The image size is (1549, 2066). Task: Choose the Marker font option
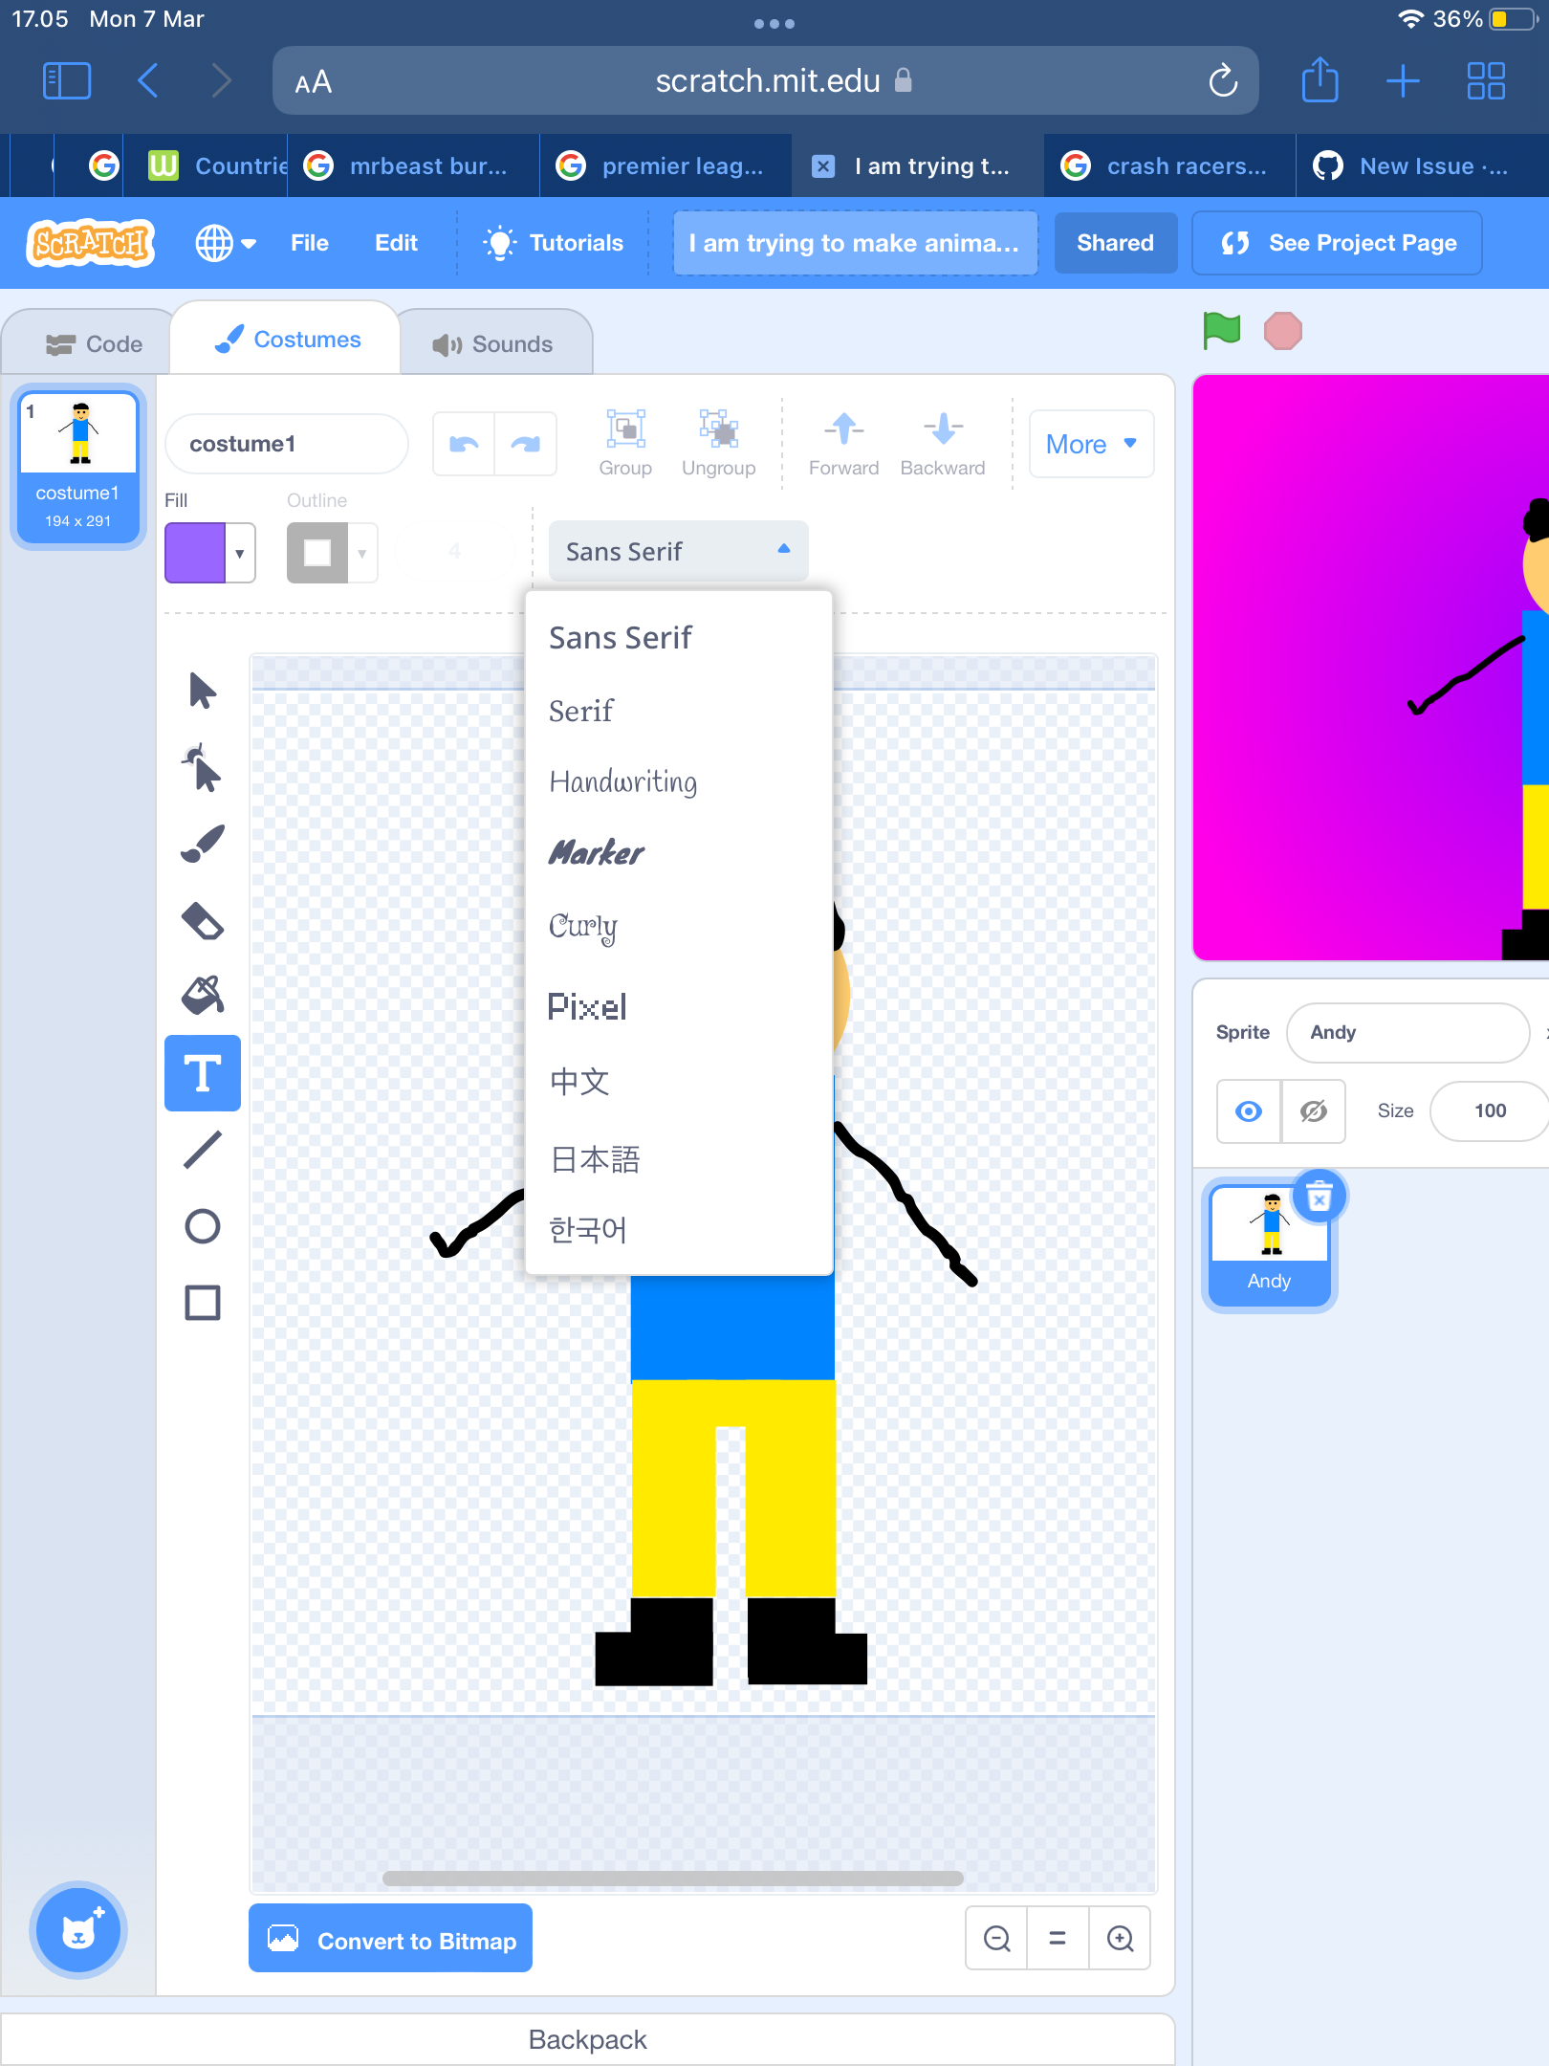point(597,852)
